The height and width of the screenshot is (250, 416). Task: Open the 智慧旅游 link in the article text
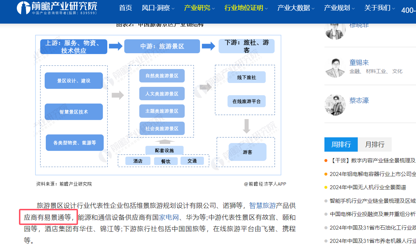263,206
